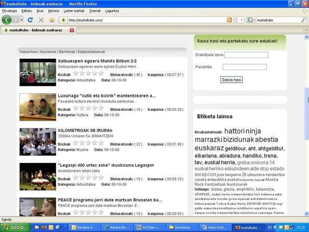Click the Legazpi ikuskizuna thumbnail

[38, 176]
